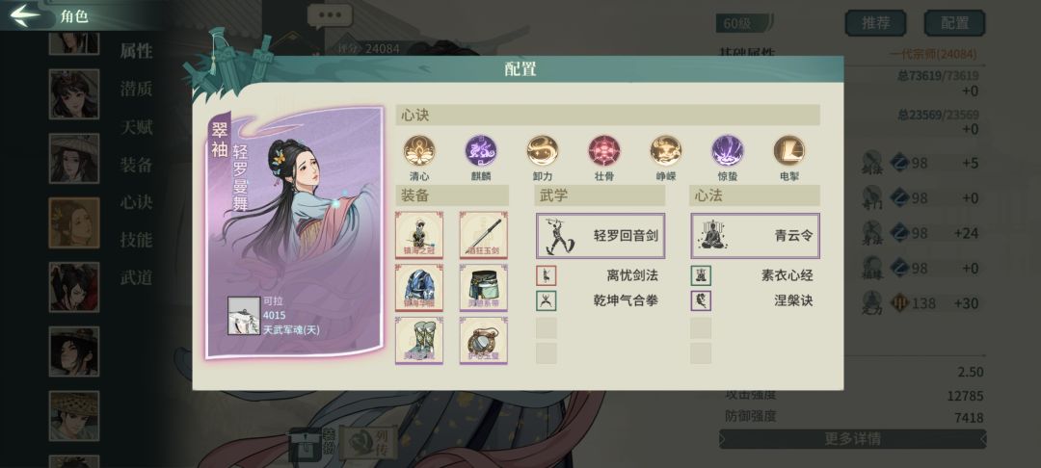1041x468 pixels.
Task: Select the 电掣 heart-formula icon
Action: [789, 151]
